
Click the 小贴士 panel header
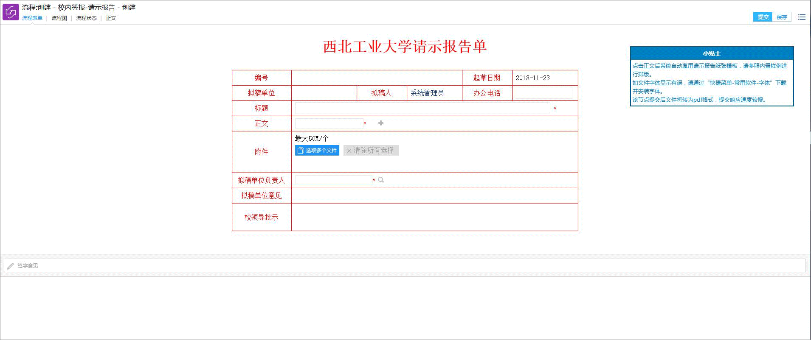point(712,53)
